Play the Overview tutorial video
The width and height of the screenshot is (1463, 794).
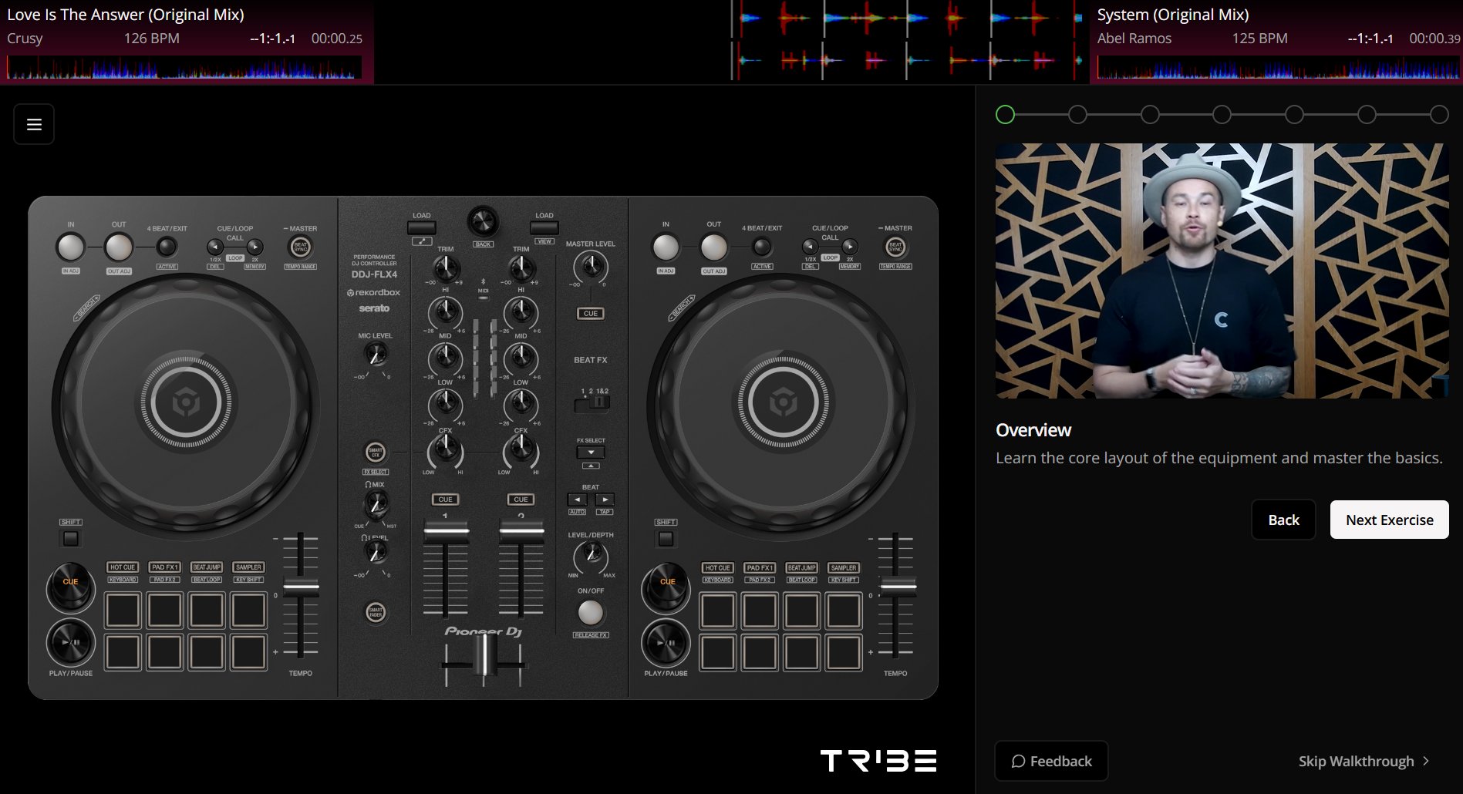[1222, 271]
